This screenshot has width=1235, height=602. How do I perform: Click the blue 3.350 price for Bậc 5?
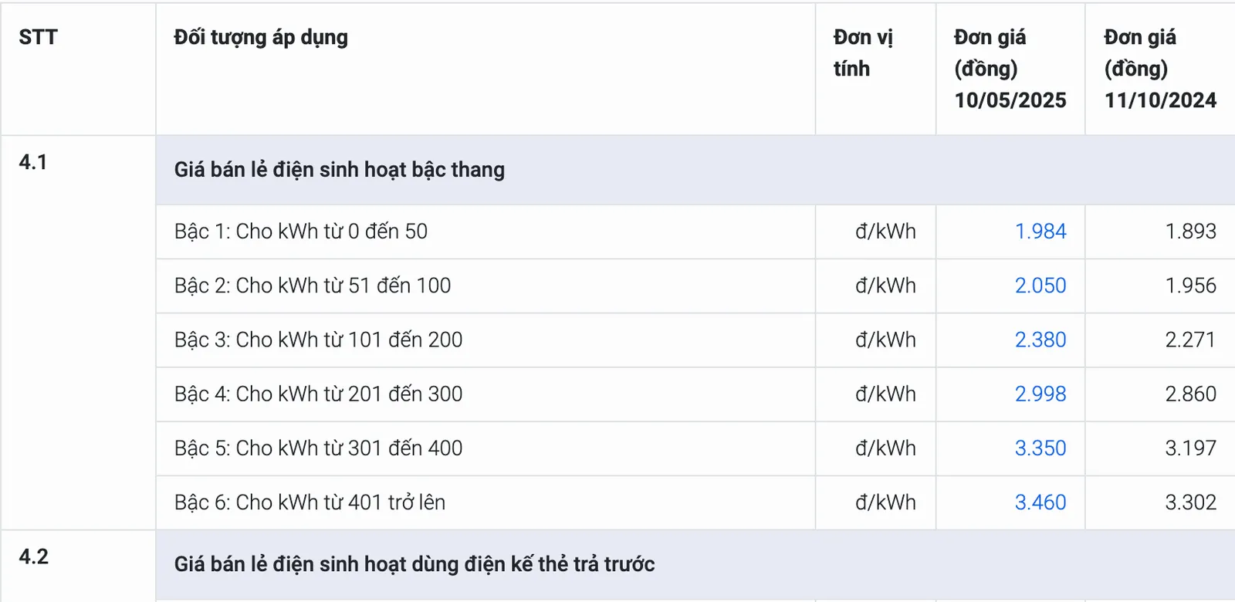pos(1040,448)
